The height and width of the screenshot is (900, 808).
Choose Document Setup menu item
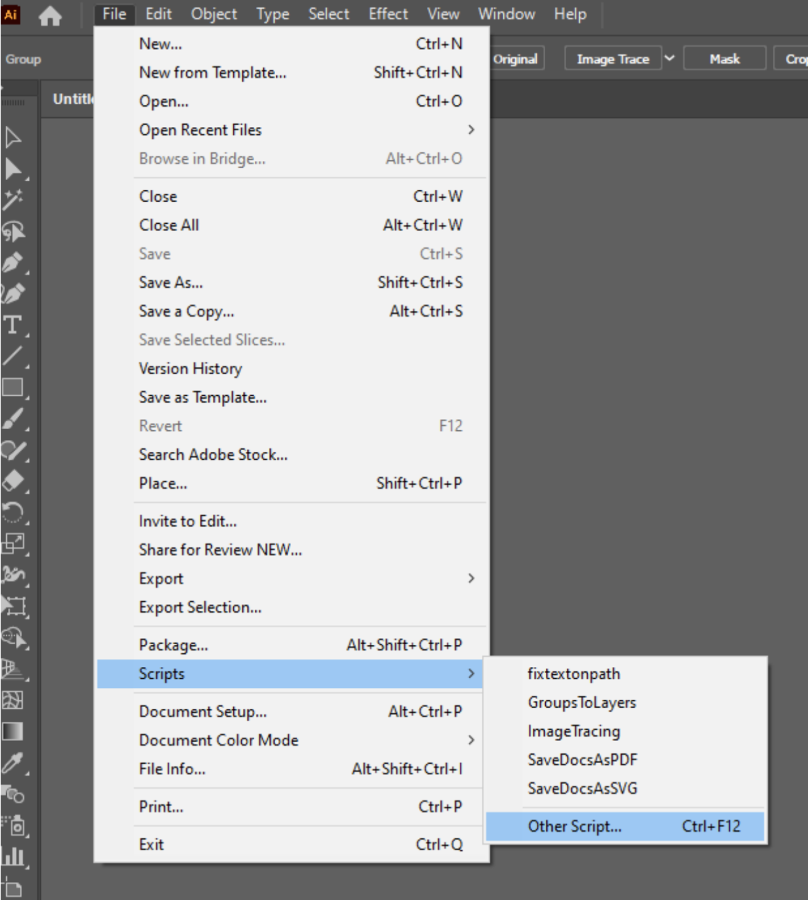pyautogui.click(x=290, y=711)
